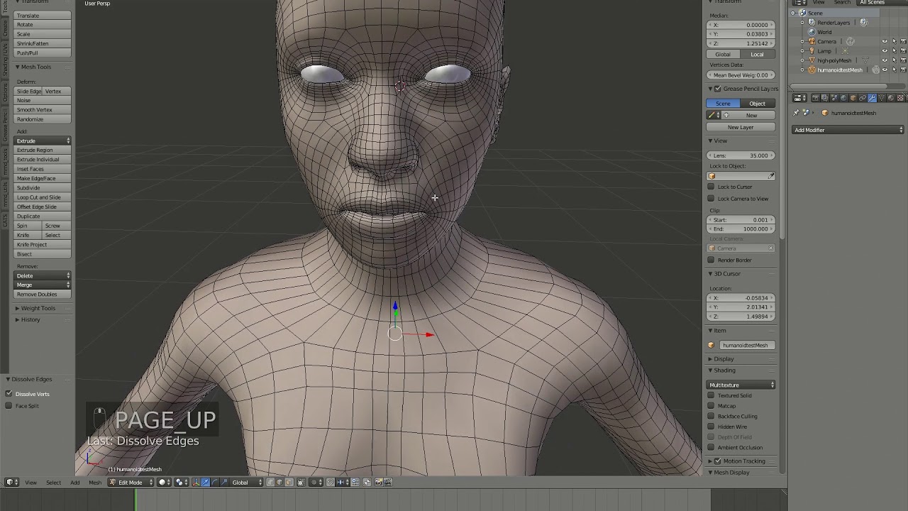Enable Render Border checkbox

[711, 260]
